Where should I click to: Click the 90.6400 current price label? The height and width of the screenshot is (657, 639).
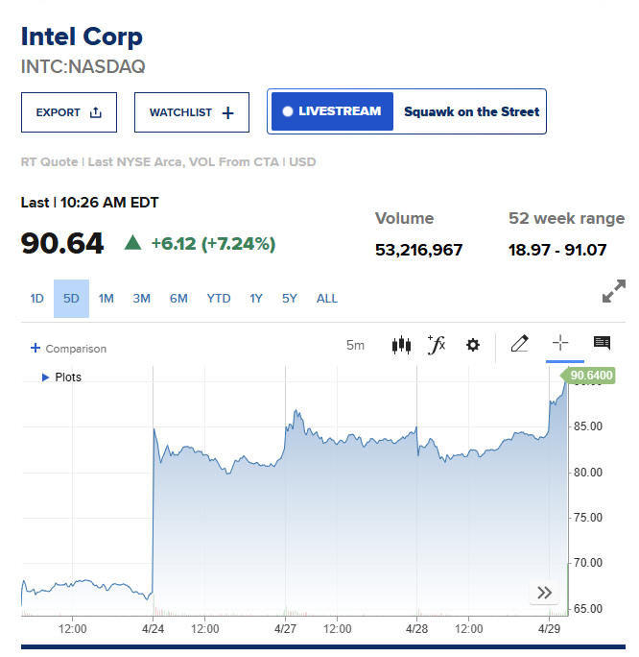point(591,375)
